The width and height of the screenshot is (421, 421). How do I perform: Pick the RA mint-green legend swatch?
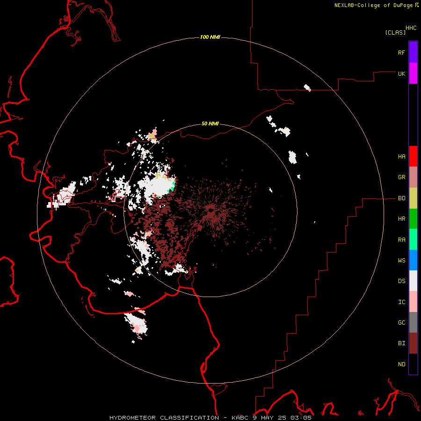413,240
